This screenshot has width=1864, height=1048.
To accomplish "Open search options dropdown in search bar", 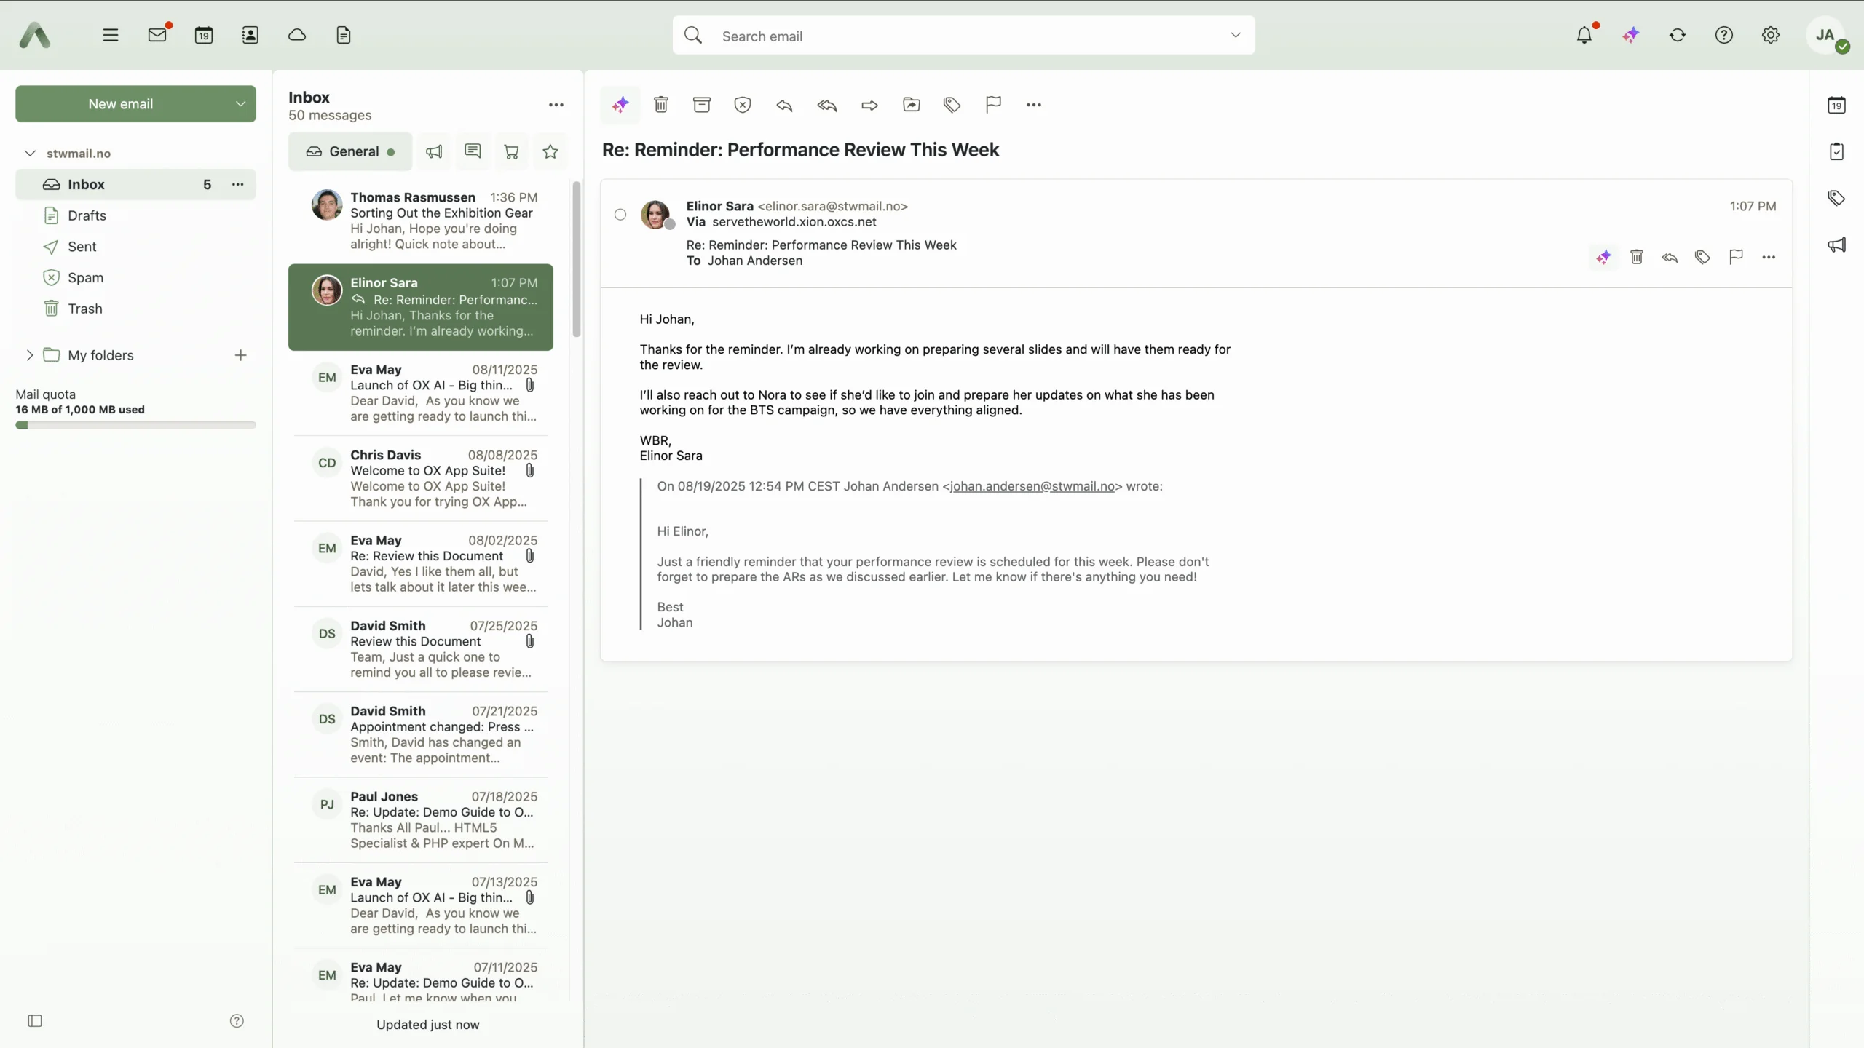I will pos(1236,35).
